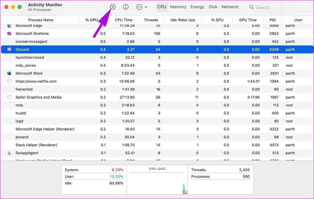Viewport: 314px width, 199px height.
Task: Click the CPU Time 13:46.06 cell
Action: (127, 81)
